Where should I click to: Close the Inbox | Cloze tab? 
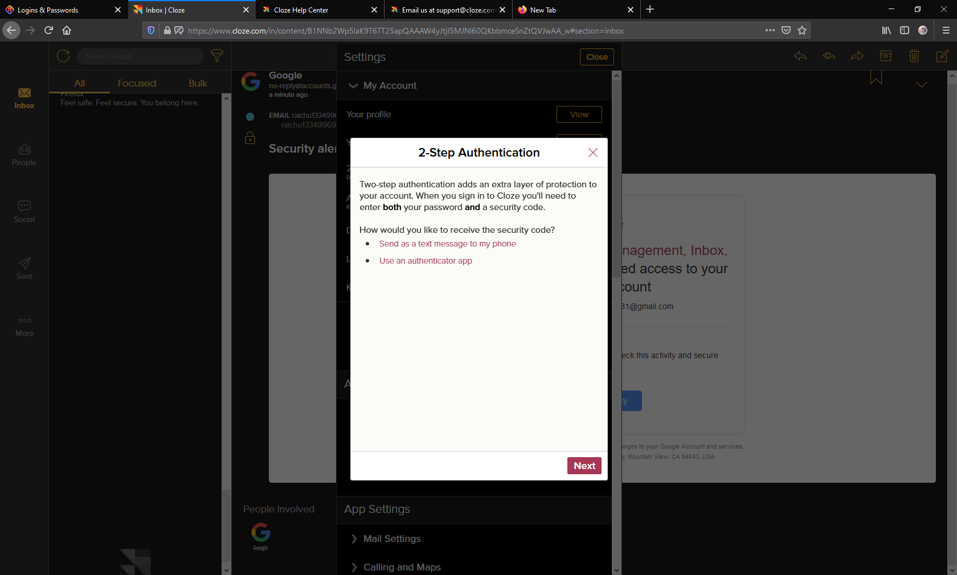(x=246, y=10)
